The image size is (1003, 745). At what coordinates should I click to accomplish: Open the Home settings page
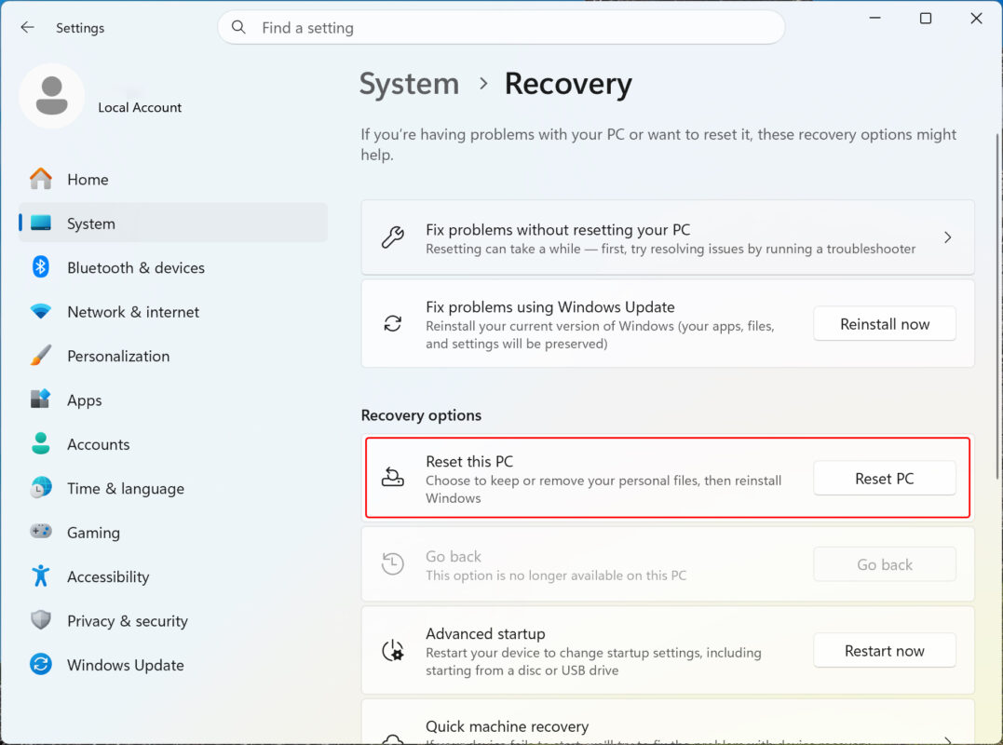[172, 179]
